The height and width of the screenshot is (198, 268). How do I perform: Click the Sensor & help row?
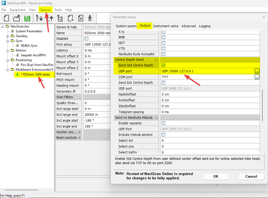83,27
